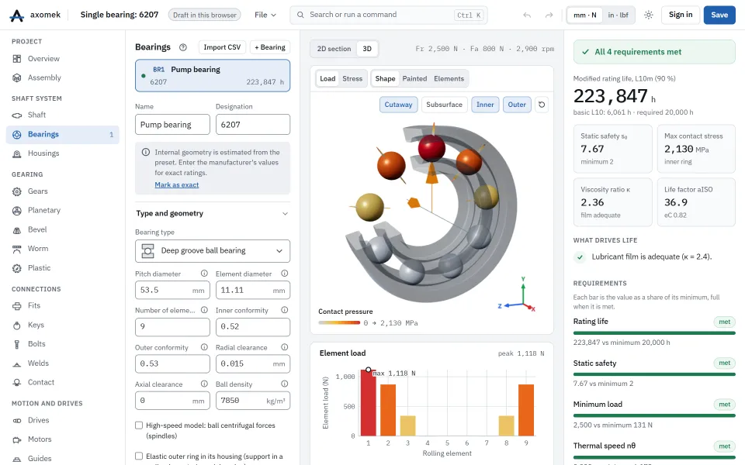Open the Bearing type dropdown
The height and width of the screenshot is (465, 745).
coord(213,251)
